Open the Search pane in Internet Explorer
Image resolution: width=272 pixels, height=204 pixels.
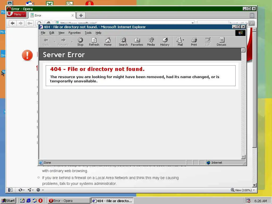tap(123, 42)
